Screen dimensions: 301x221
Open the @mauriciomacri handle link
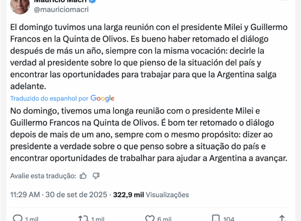61,10
